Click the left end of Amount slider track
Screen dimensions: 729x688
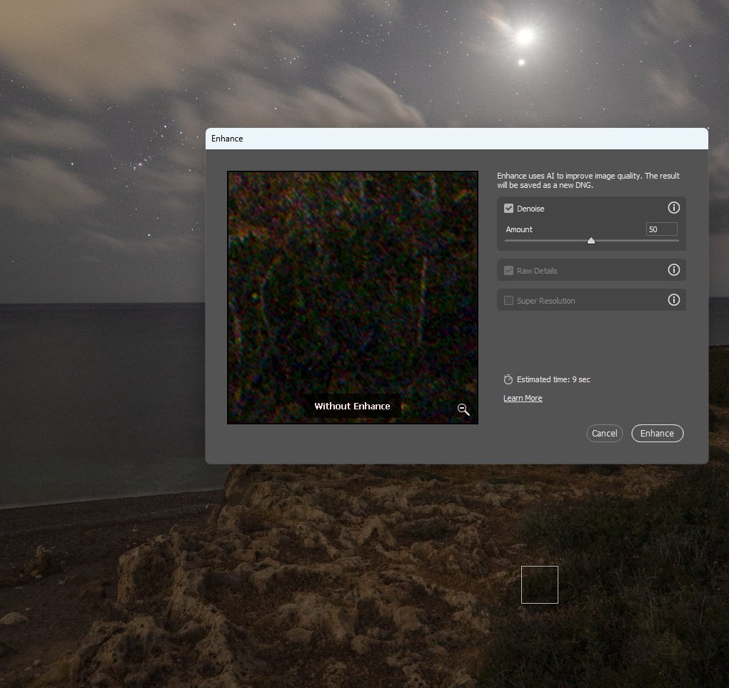click(x=507, y=241)
